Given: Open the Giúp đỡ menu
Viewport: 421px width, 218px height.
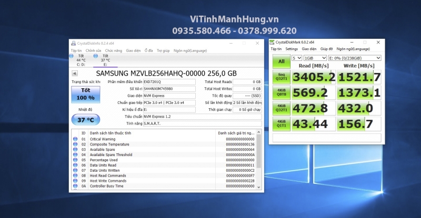Looking at the screenshot, I should [x=326, y=49].
